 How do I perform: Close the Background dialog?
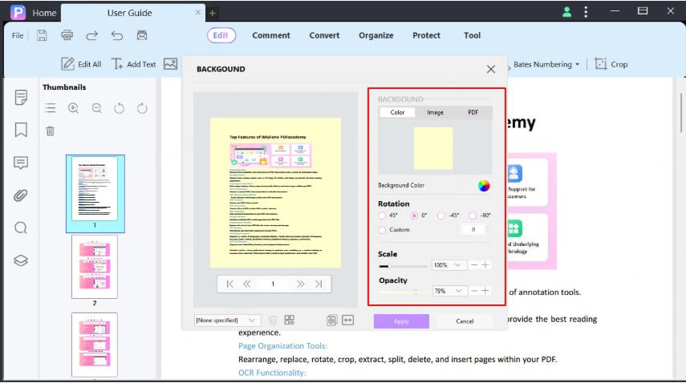click(491, 69)
